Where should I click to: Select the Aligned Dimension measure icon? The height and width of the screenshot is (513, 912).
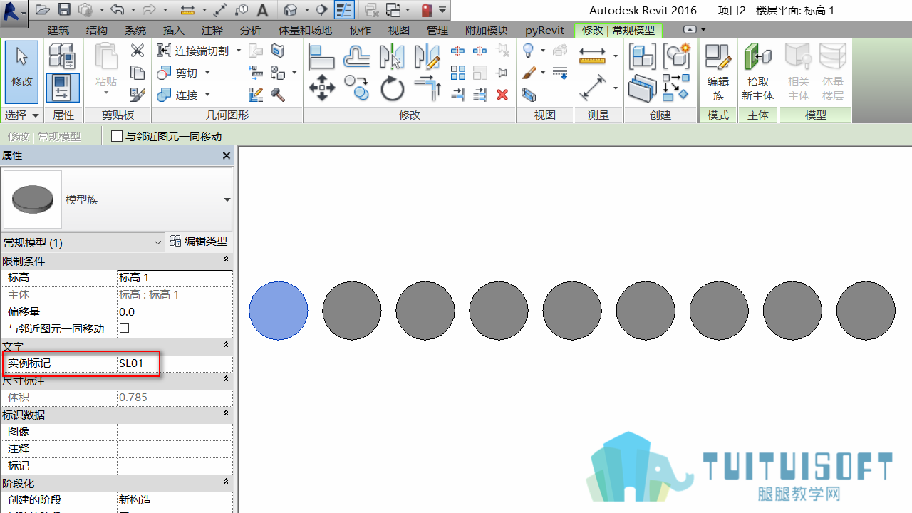[592, 88]
